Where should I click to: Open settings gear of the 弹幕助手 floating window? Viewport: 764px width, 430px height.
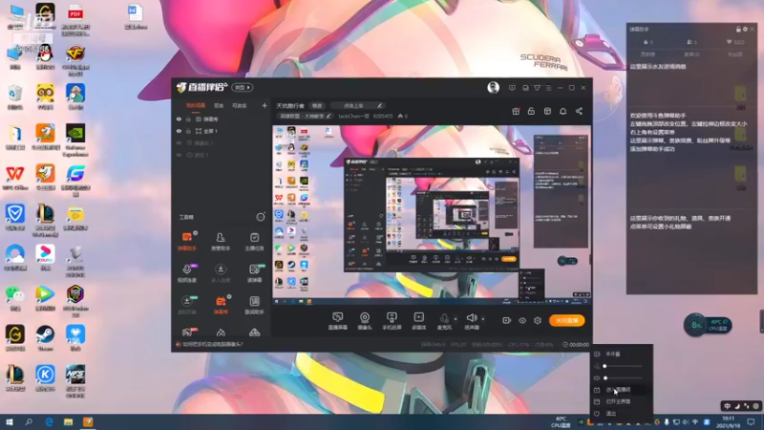click(x=745, y=30)
